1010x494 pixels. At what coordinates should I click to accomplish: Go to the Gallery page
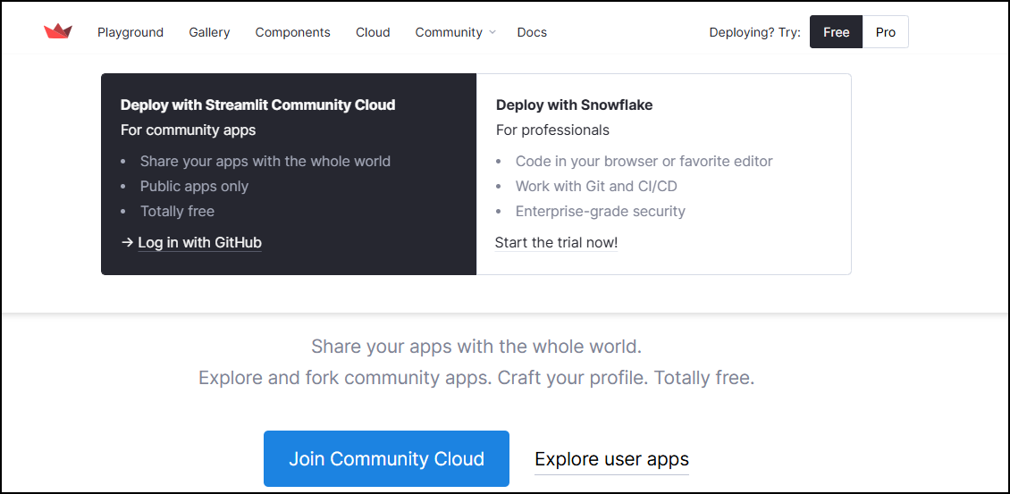point(209,32)
